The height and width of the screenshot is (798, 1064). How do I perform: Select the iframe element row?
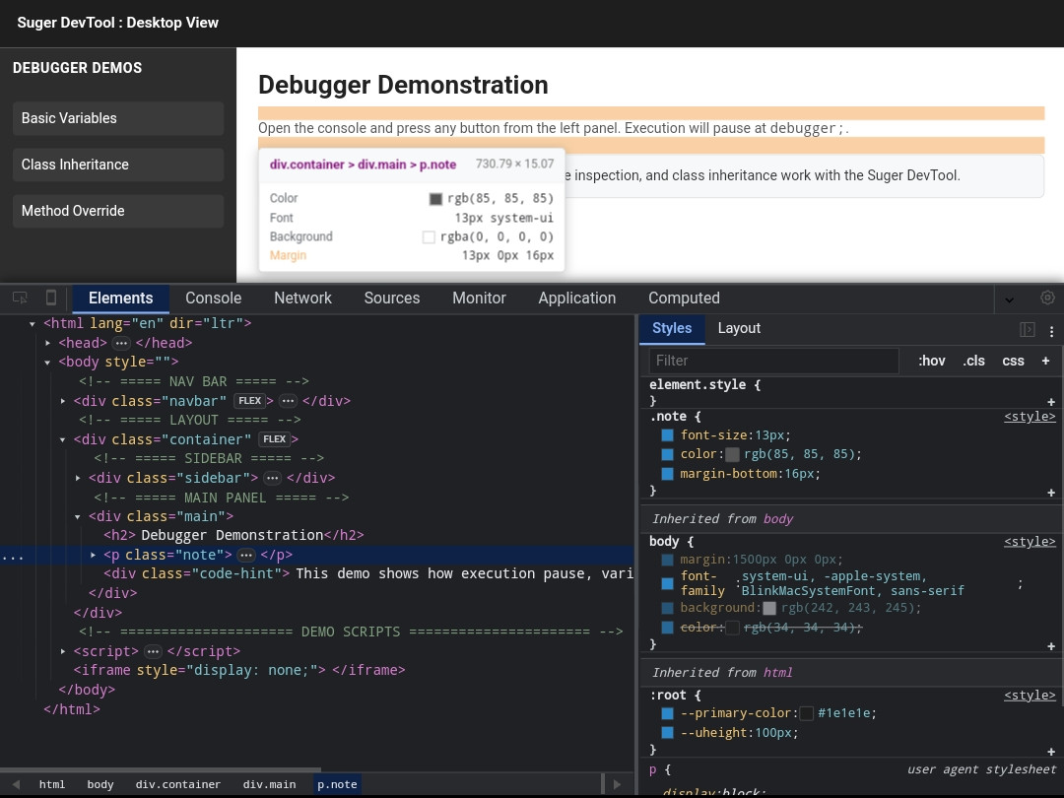coord(317,671)
